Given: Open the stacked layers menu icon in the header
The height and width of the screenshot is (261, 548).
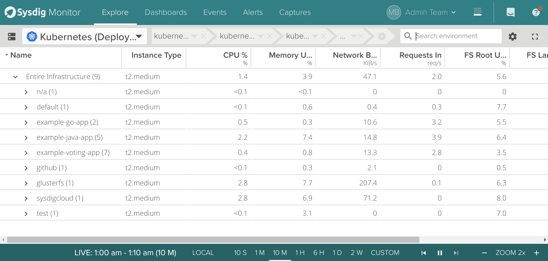Looking at the screenshot, I should (x=477, y=12).
